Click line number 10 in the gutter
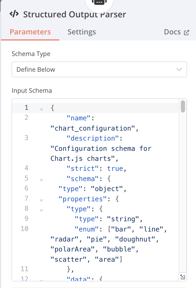 pyautogui.click(x=24, y=229)
